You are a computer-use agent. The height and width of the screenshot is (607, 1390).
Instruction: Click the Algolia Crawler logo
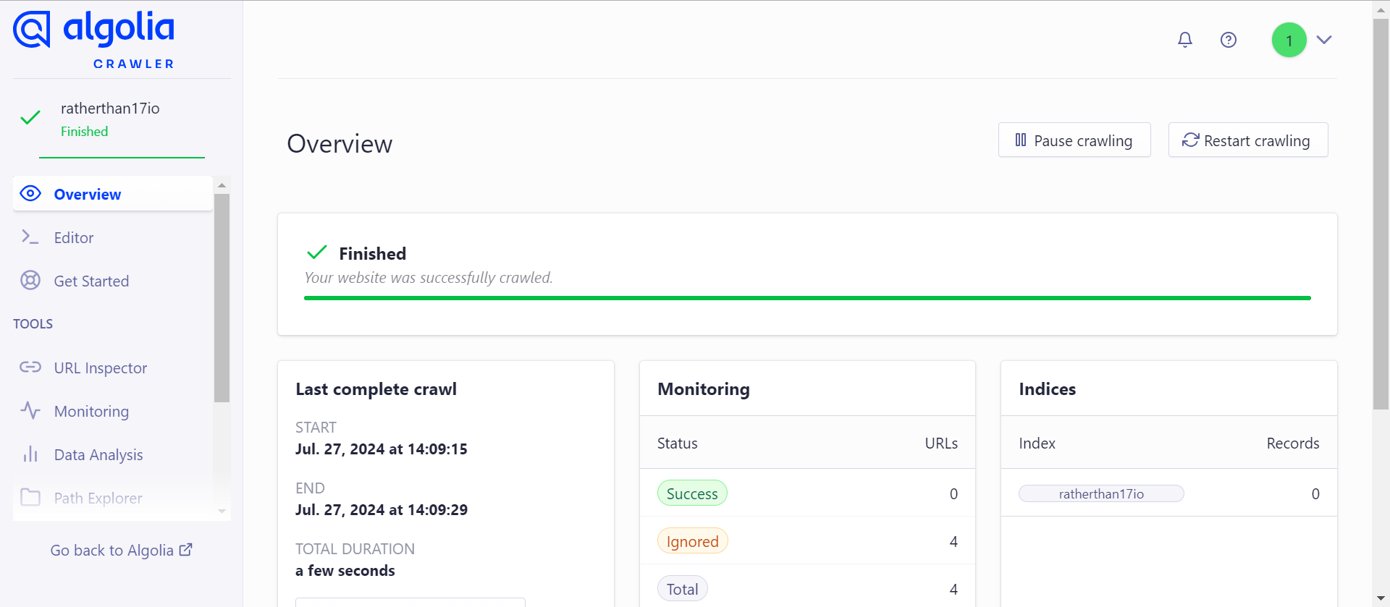coord(94,40)
